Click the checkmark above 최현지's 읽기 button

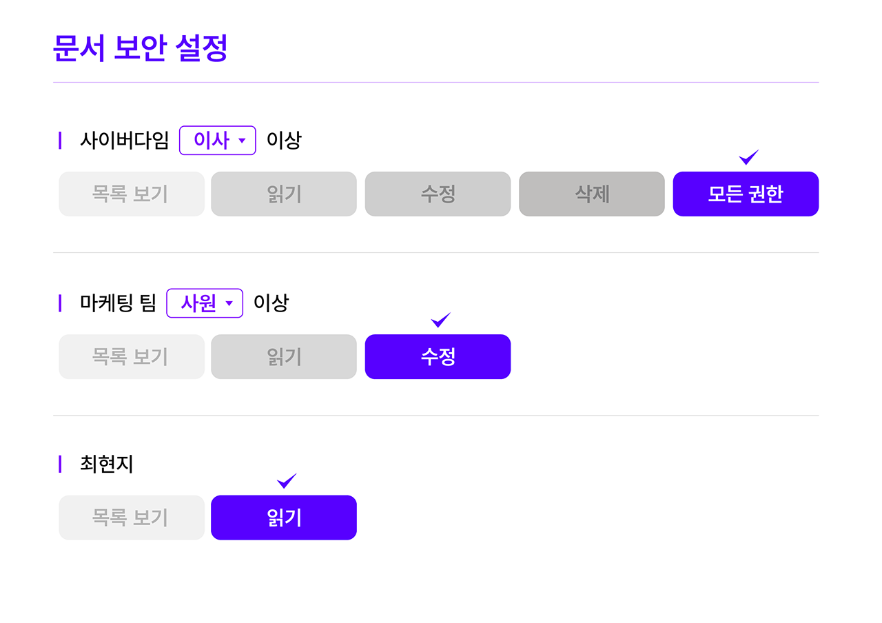click(x=287, y=481)
